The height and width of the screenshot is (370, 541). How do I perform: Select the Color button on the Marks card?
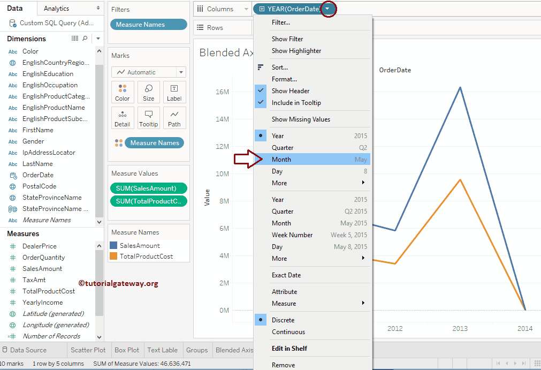coord(123,92)
